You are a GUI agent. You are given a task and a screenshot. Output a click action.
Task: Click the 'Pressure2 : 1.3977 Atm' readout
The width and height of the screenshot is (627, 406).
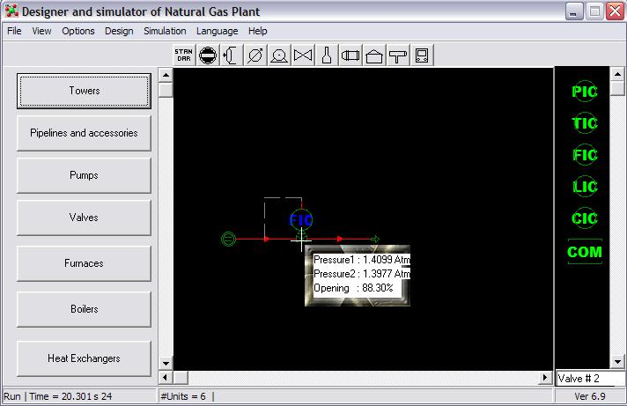(362, 274)
